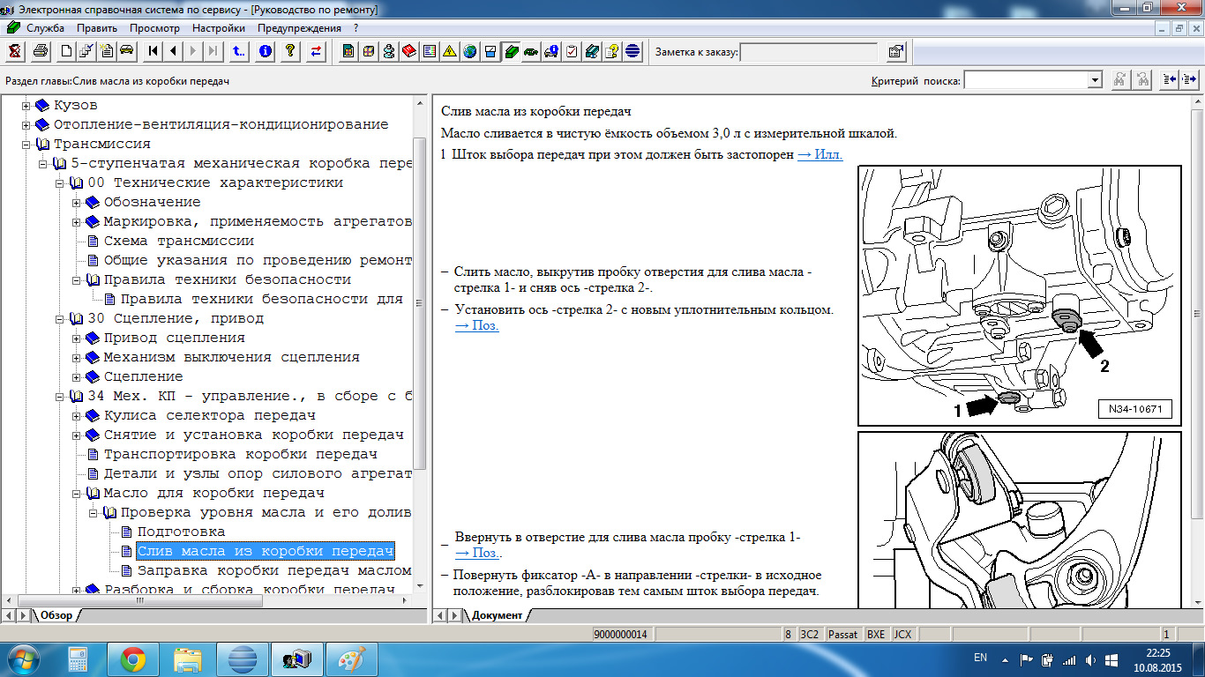
Task: Open the Критерий поиска dropdown list
Action: coord(1095,80)
